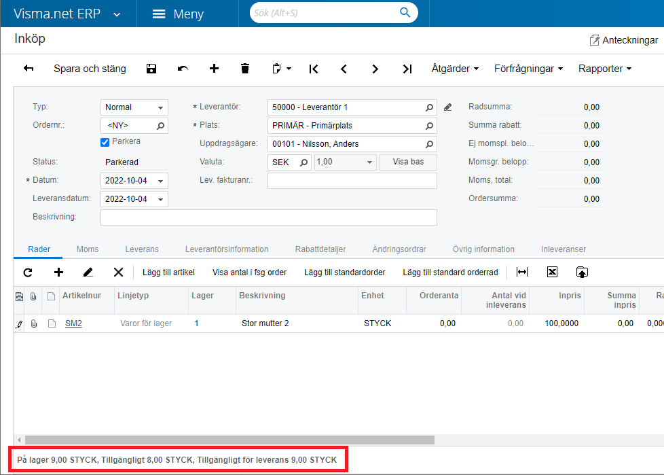Fit grid columns to width
Screen dimensions: 664x475
tap(521, 272)
